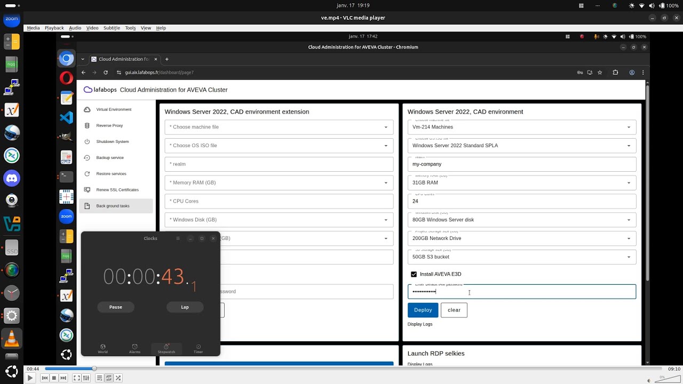Viewport: 683px width, 384px height.
Task: Toggle VLC loop mode button
Action: click(109, 378)
